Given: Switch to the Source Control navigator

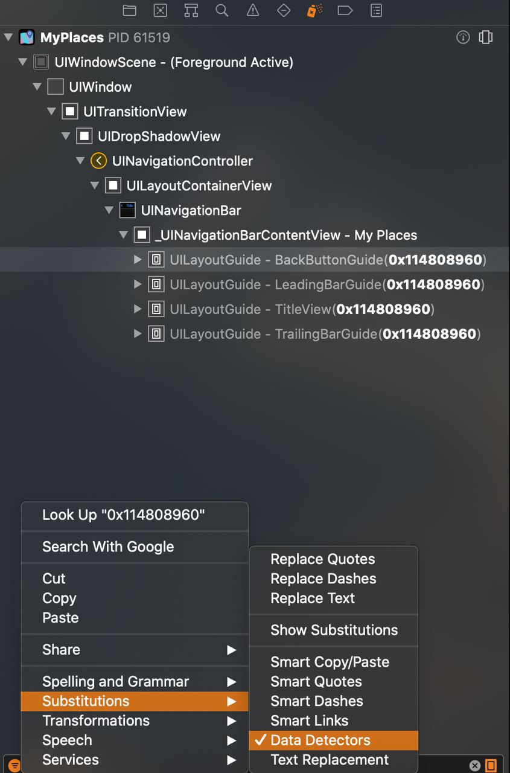Looking at the screenshot, I should pos(160,10).
